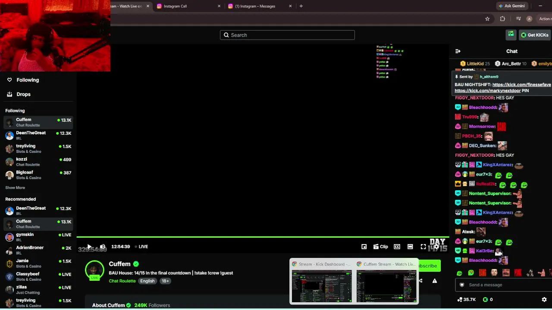Open AdrienBroner recommended channel
This screenshot has height=310, width=552.
(x=38, y=250)
